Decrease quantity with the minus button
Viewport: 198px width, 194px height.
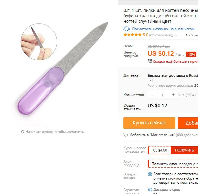(x=151, y=95)
